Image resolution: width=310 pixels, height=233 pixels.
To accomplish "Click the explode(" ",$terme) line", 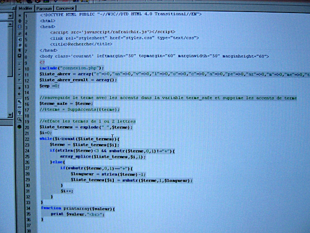I will click(86, 127).
